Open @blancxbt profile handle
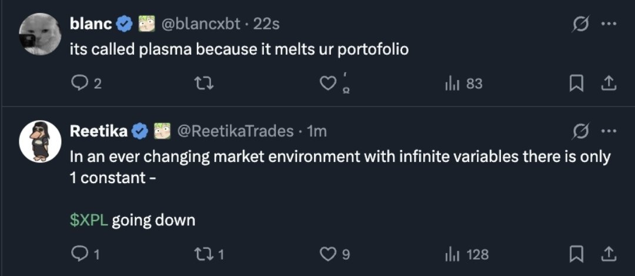635x276 pixels. (x=200, y=24)
